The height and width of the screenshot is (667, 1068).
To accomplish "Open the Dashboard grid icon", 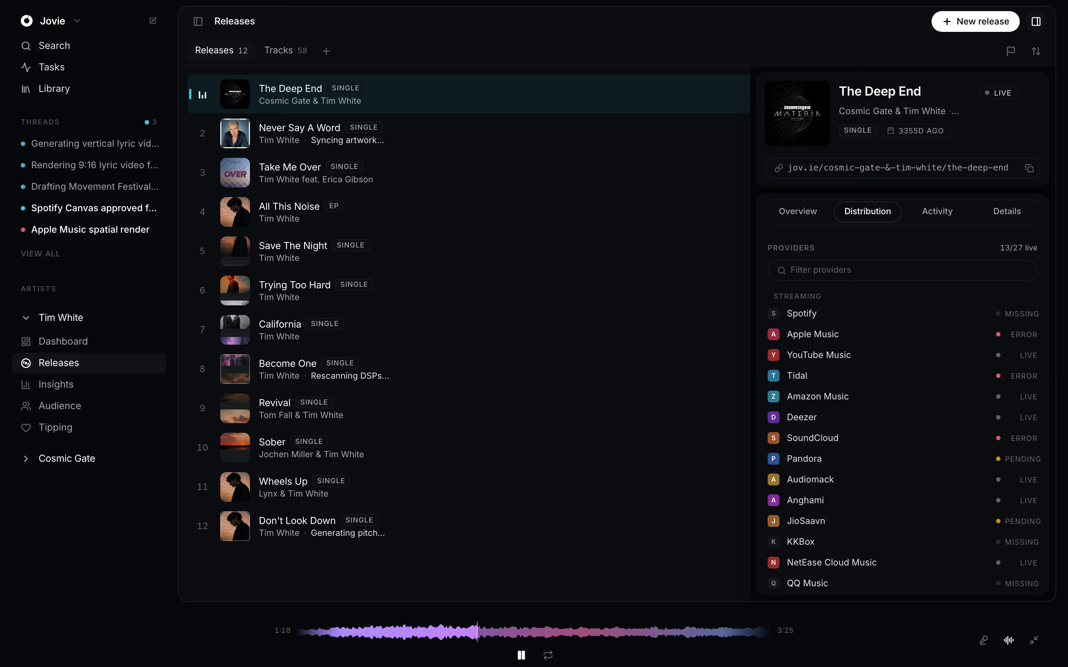I will [26, 341].
